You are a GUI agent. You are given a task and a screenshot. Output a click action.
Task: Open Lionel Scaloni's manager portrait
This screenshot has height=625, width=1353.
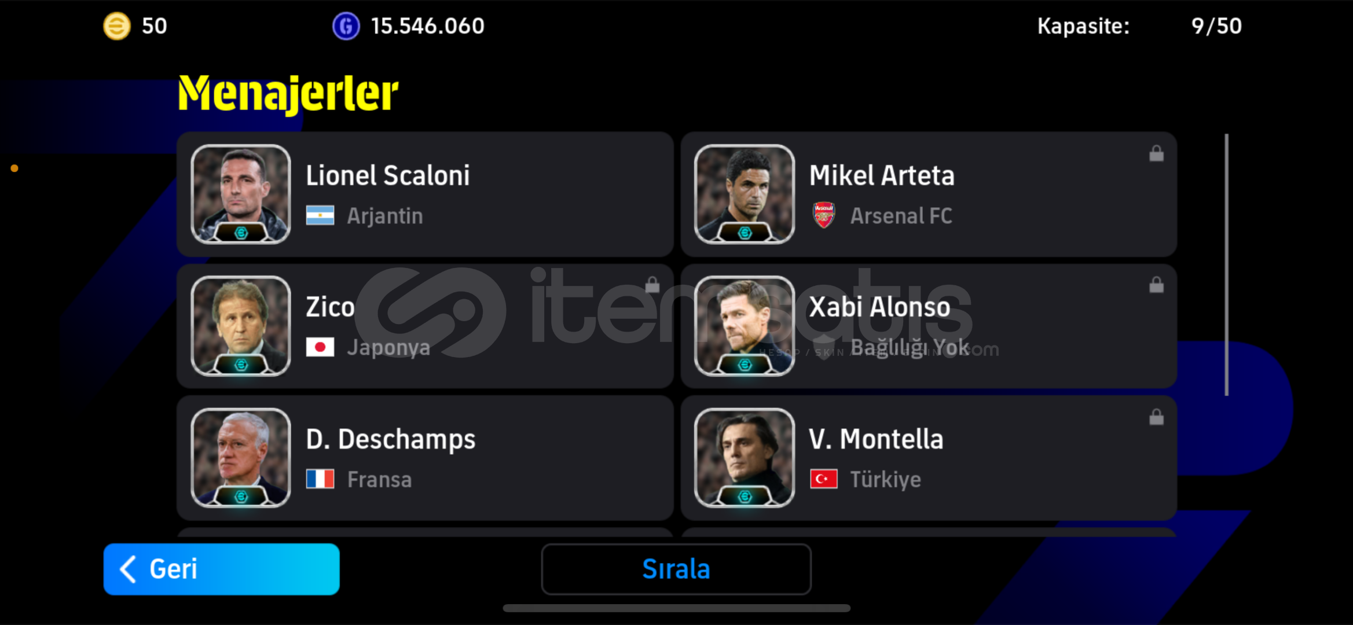241,194
